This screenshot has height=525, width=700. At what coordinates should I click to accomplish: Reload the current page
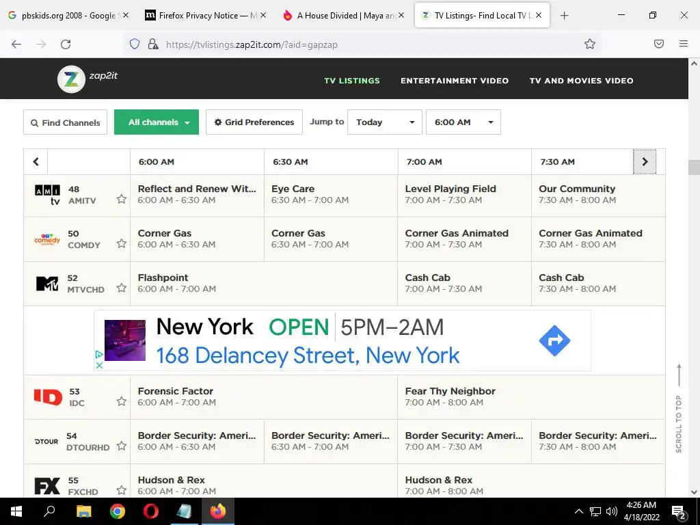(66, 44)
